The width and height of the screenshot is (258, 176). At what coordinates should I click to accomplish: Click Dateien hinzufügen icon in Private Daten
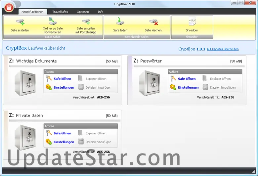point(81,142)
